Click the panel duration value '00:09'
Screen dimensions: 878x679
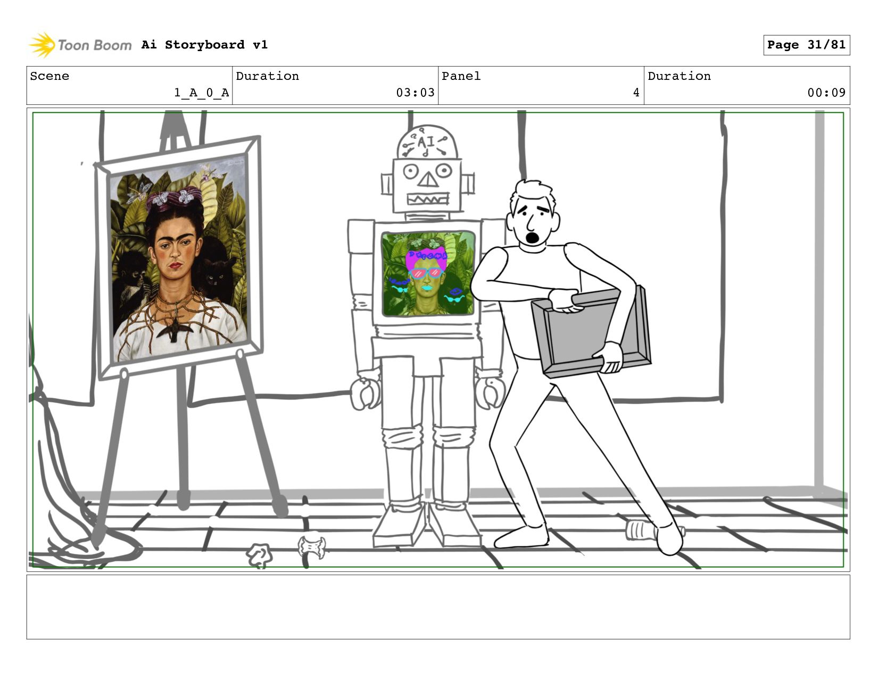826,93
